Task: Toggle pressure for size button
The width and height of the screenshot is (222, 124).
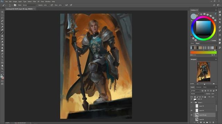Action: coord(71,5)
